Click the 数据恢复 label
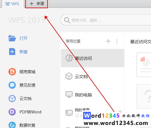Image resolution: width=151 pixels, height=128 pixels. click(x=27, y=125)
